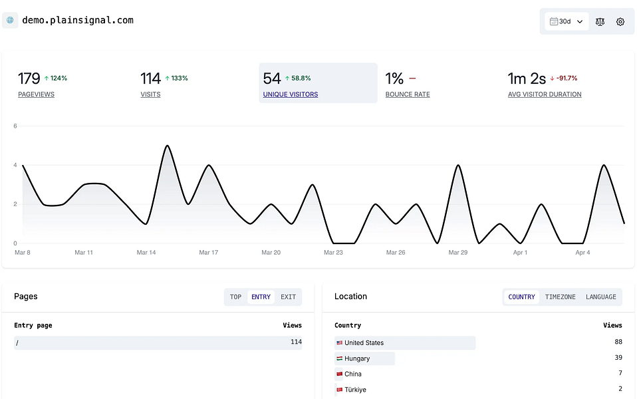Screen dimensions: 637x399
Task: Switch Location panel to TIMEZONE tab
Action: click(x=560, y=297)
